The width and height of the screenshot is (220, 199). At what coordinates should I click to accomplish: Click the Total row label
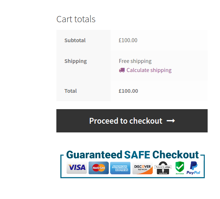click(71, 91)
